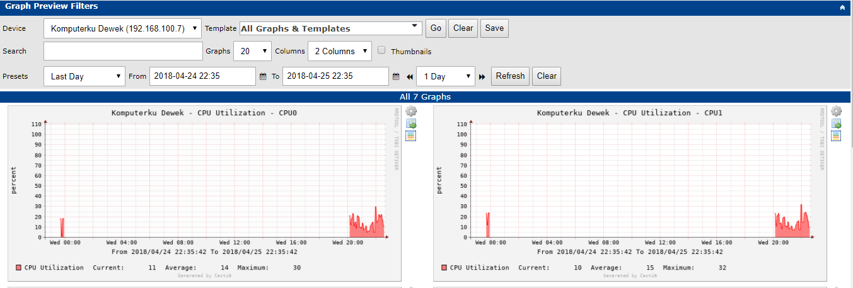Click the 'Graph Preview Filters' title
The height and width of the screenshot is (288, 853).
(51, 6)
